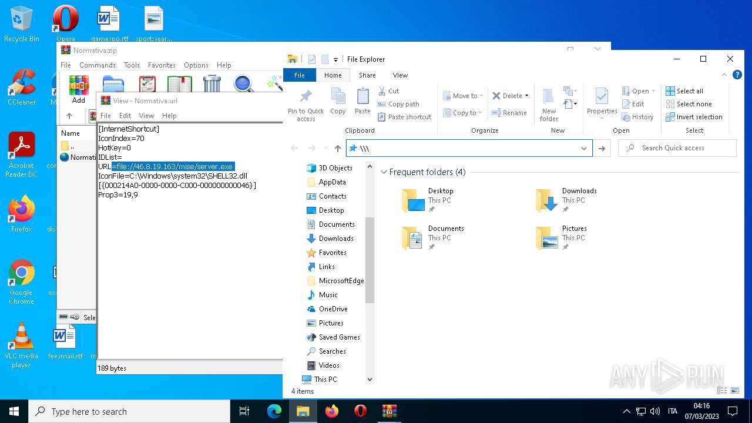Image resolution: width=752 pixels, height=423 pixels.
Task: Click the History command
Action: pos(637,117)
